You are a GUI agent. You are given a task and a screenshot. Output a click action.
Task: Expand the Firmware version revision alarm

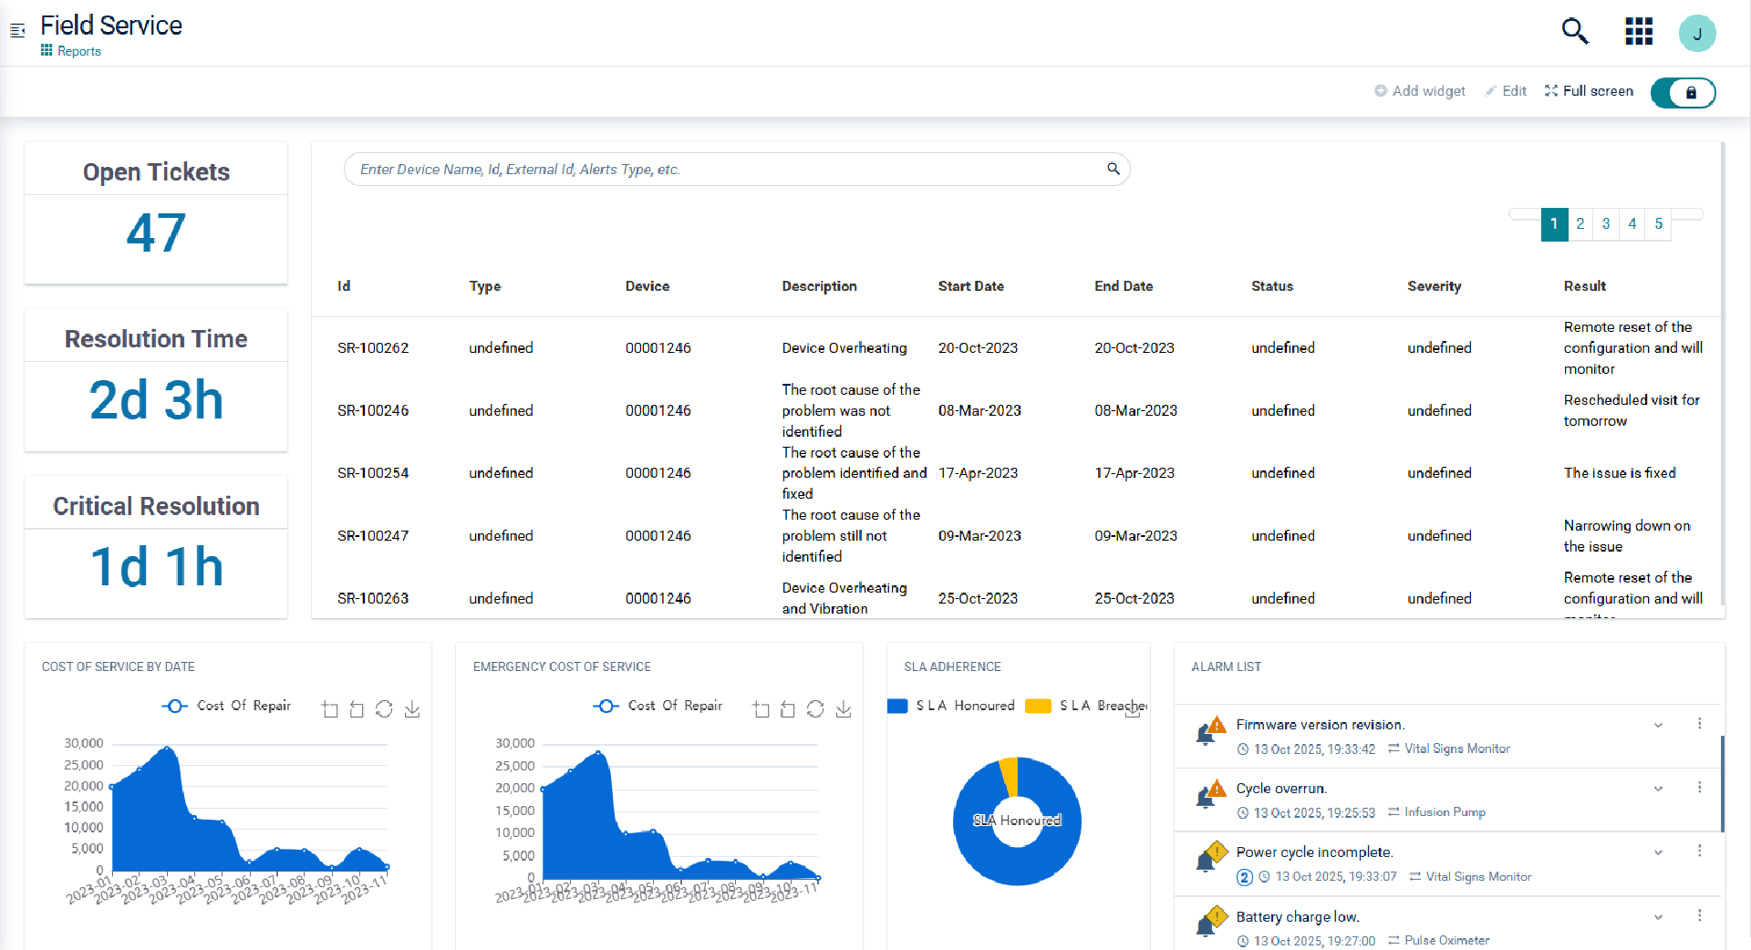(1658, 725)
